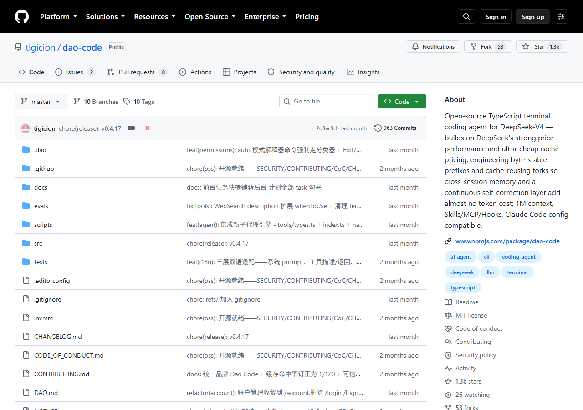Click the eye icon beside 26 watching
583x410 pixels.
[x=448, y=395]
